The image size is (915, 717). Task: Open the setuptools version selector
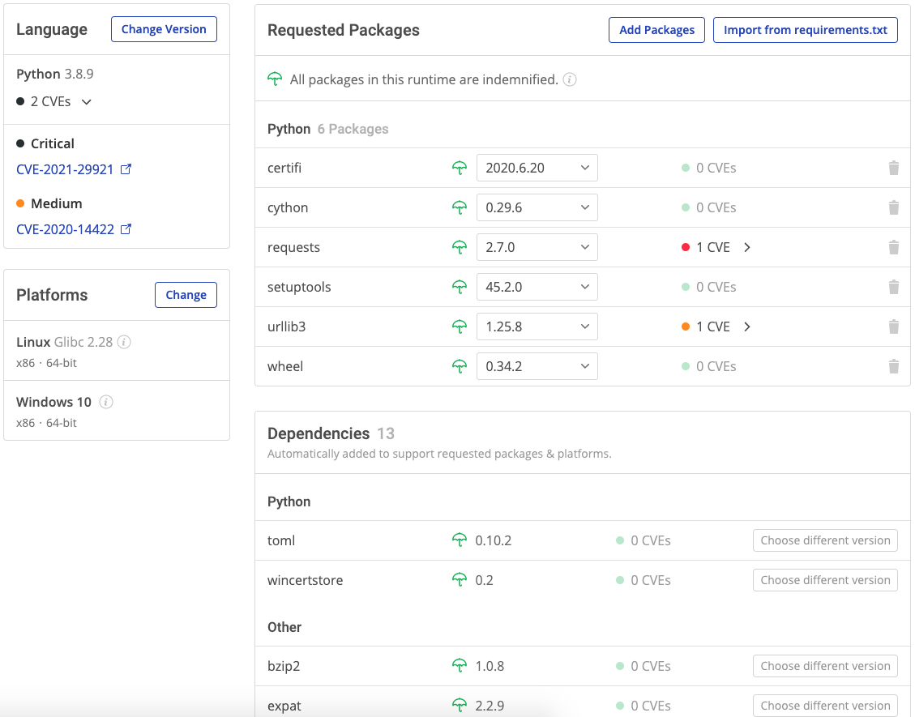[537, 287]
